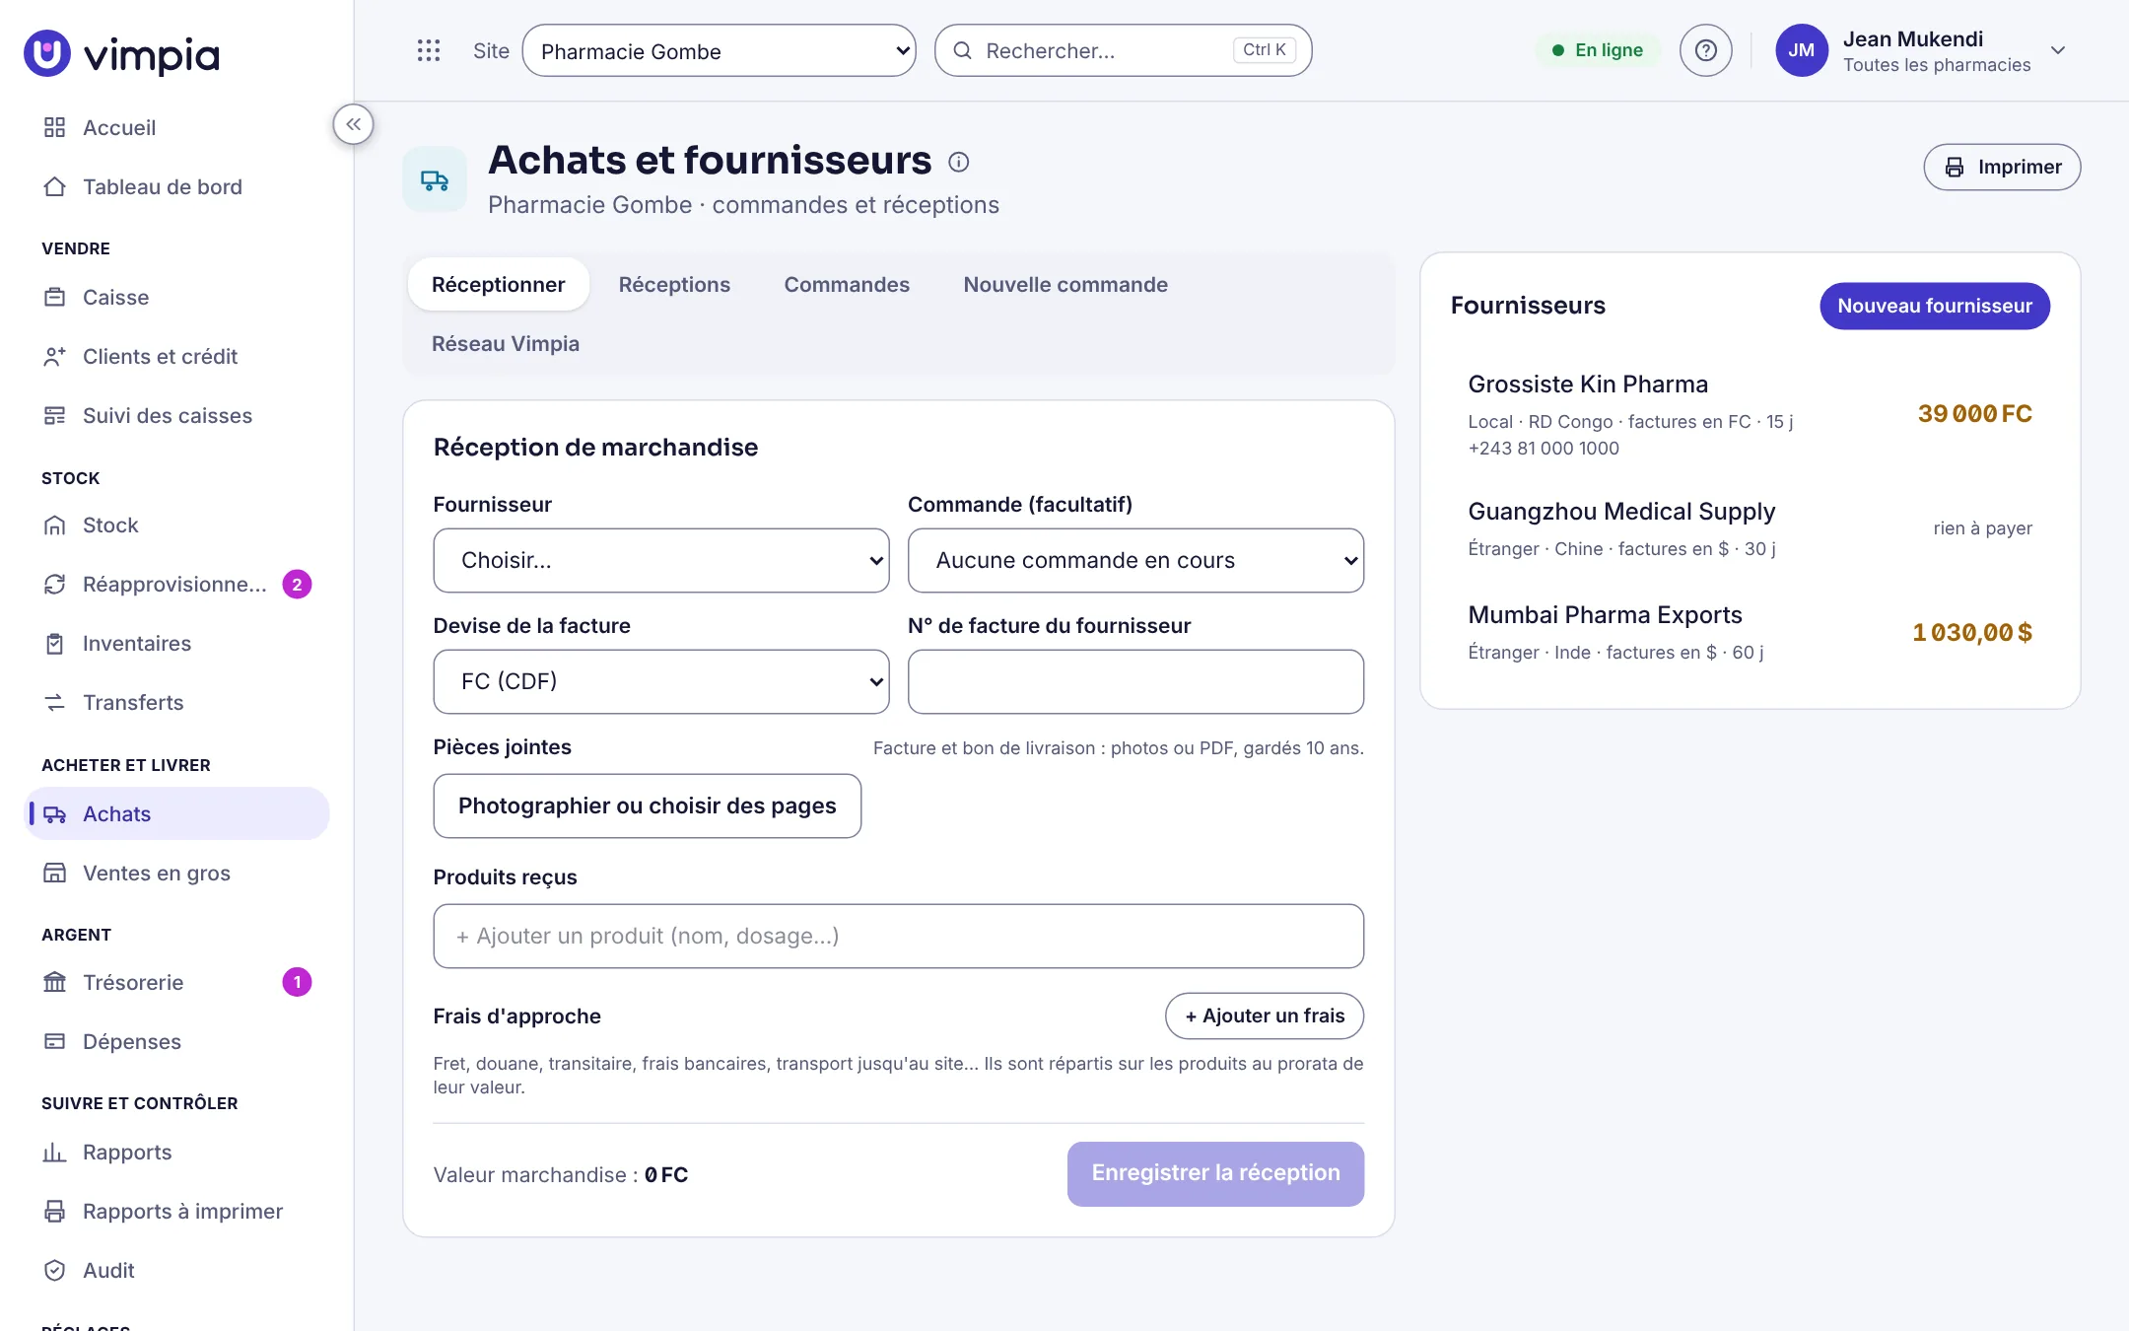The height and width of the screenshot is (1331, 2129).
Task: Click the Ajouter un frais button
Action: [x=1265, y=1016]
